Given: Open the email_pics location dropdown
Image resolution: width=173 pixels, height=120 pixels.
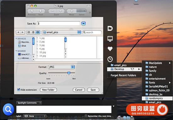Looking at the screenshot, I should point(61,32).
